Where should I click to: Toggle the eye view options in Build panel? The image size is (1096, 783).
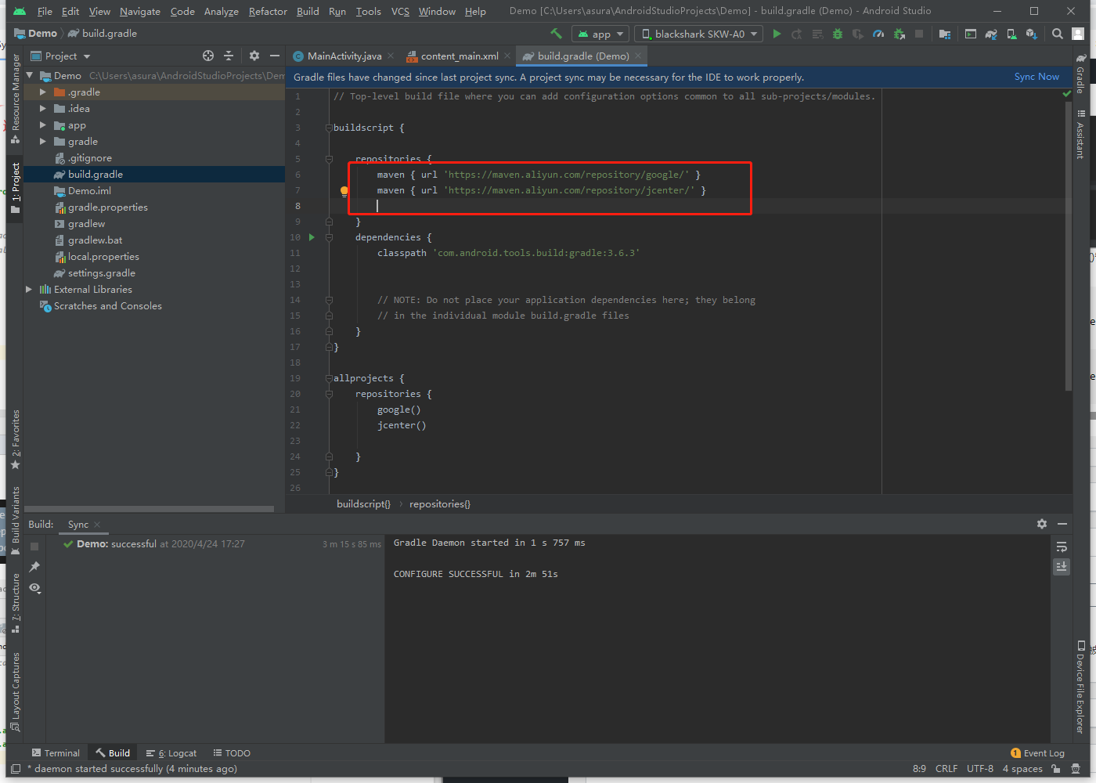[34, 588]
